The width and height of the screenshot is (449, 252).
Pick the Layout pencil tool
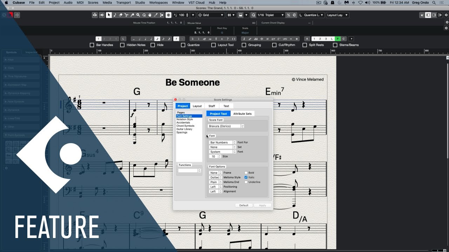tap(156, 15)
